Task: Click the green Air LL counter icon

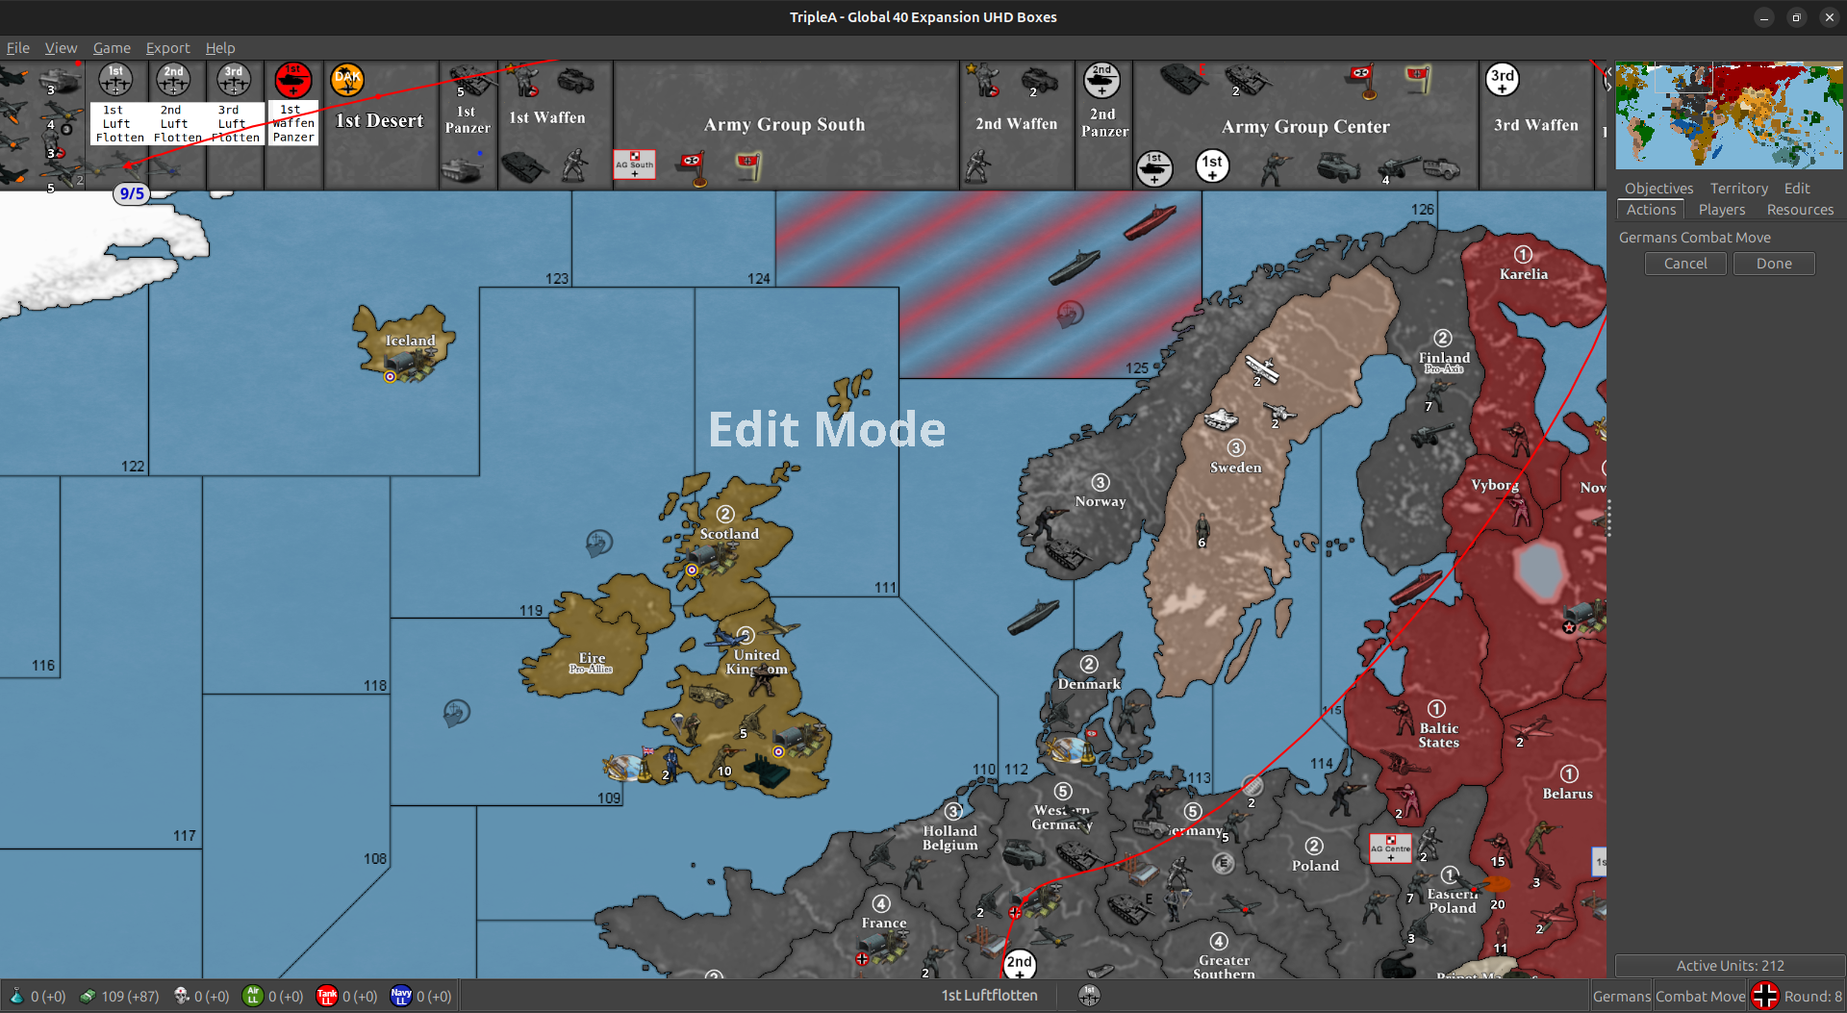Action: (252, 996)
